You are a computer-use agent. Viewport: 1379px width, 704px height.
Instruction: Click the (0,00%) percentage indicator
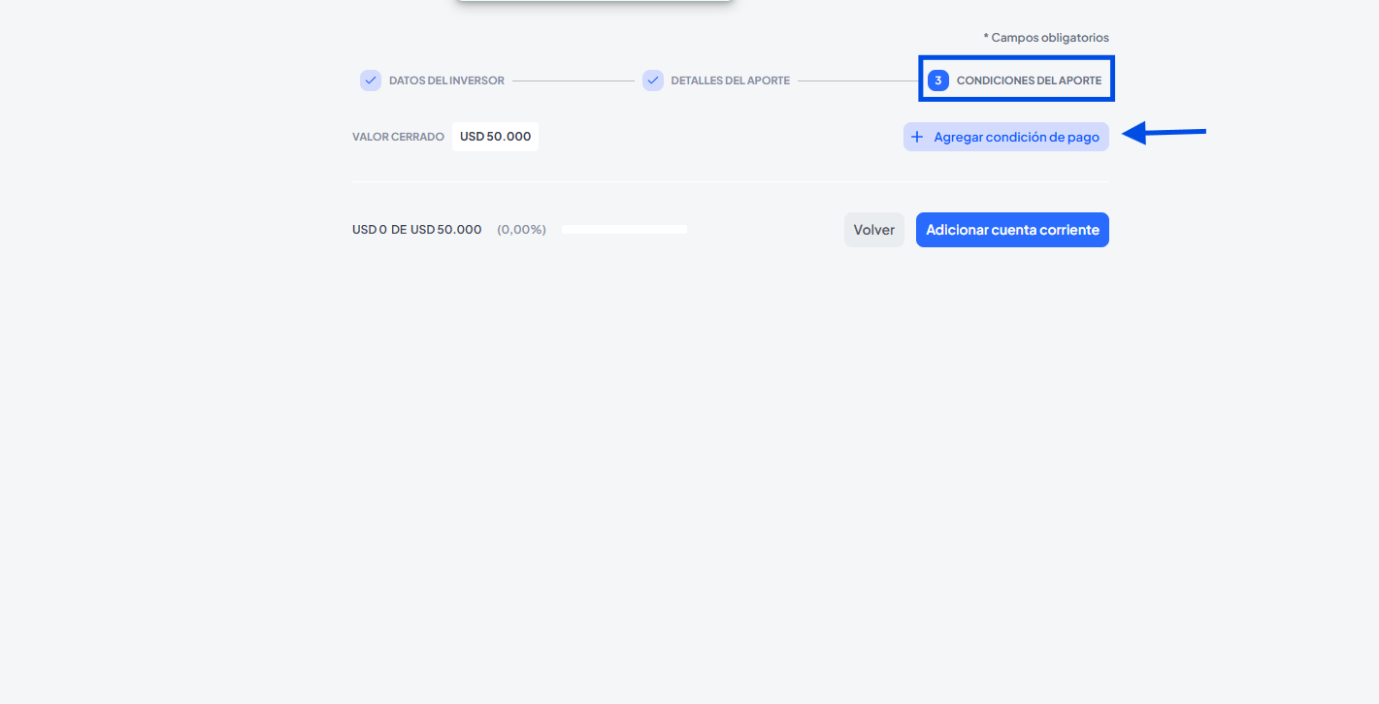[521, 230]
